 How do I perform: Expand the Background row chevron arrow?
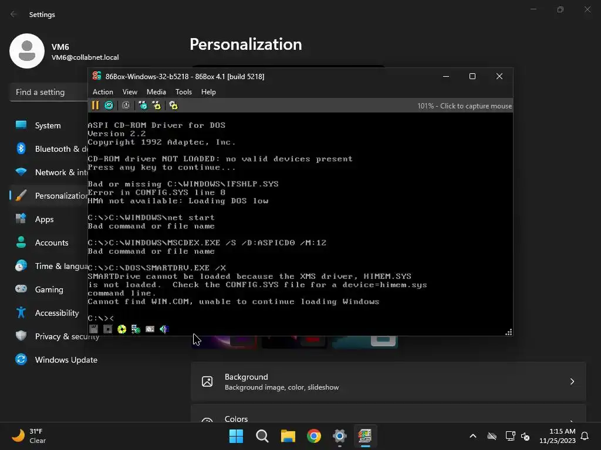coord(572,381)
